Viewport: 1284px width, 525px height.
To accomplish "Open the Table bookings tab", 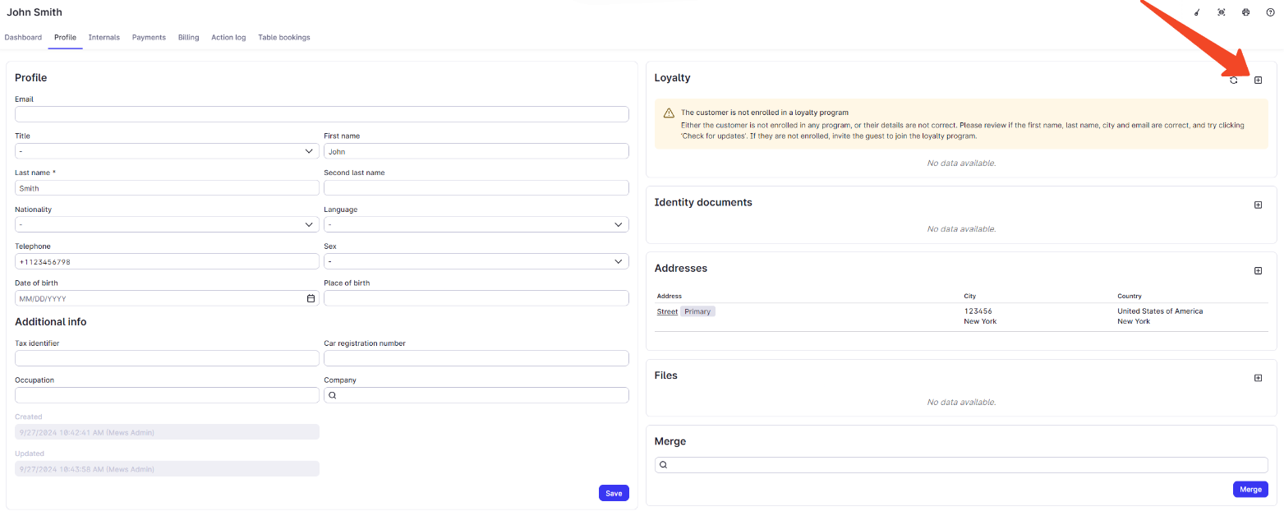I will pos(283,37).
